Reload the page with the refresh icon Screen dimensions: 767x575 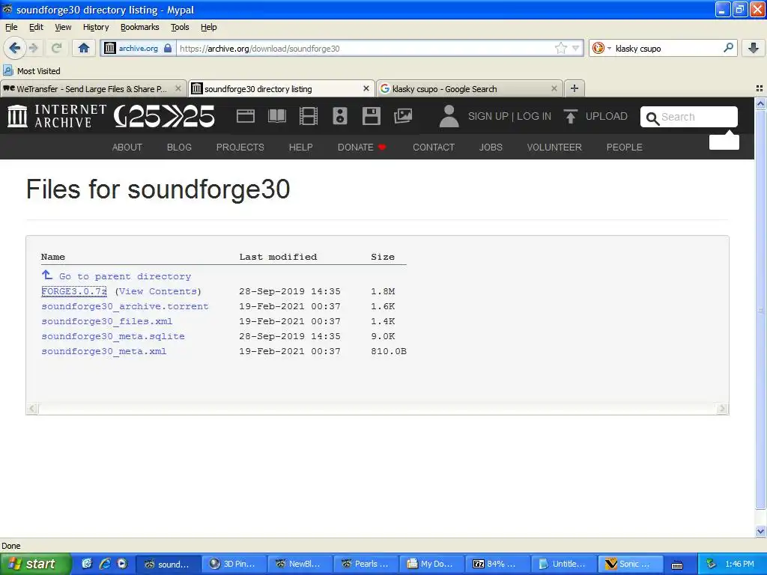pyautogui.click(x=56, y=48)
